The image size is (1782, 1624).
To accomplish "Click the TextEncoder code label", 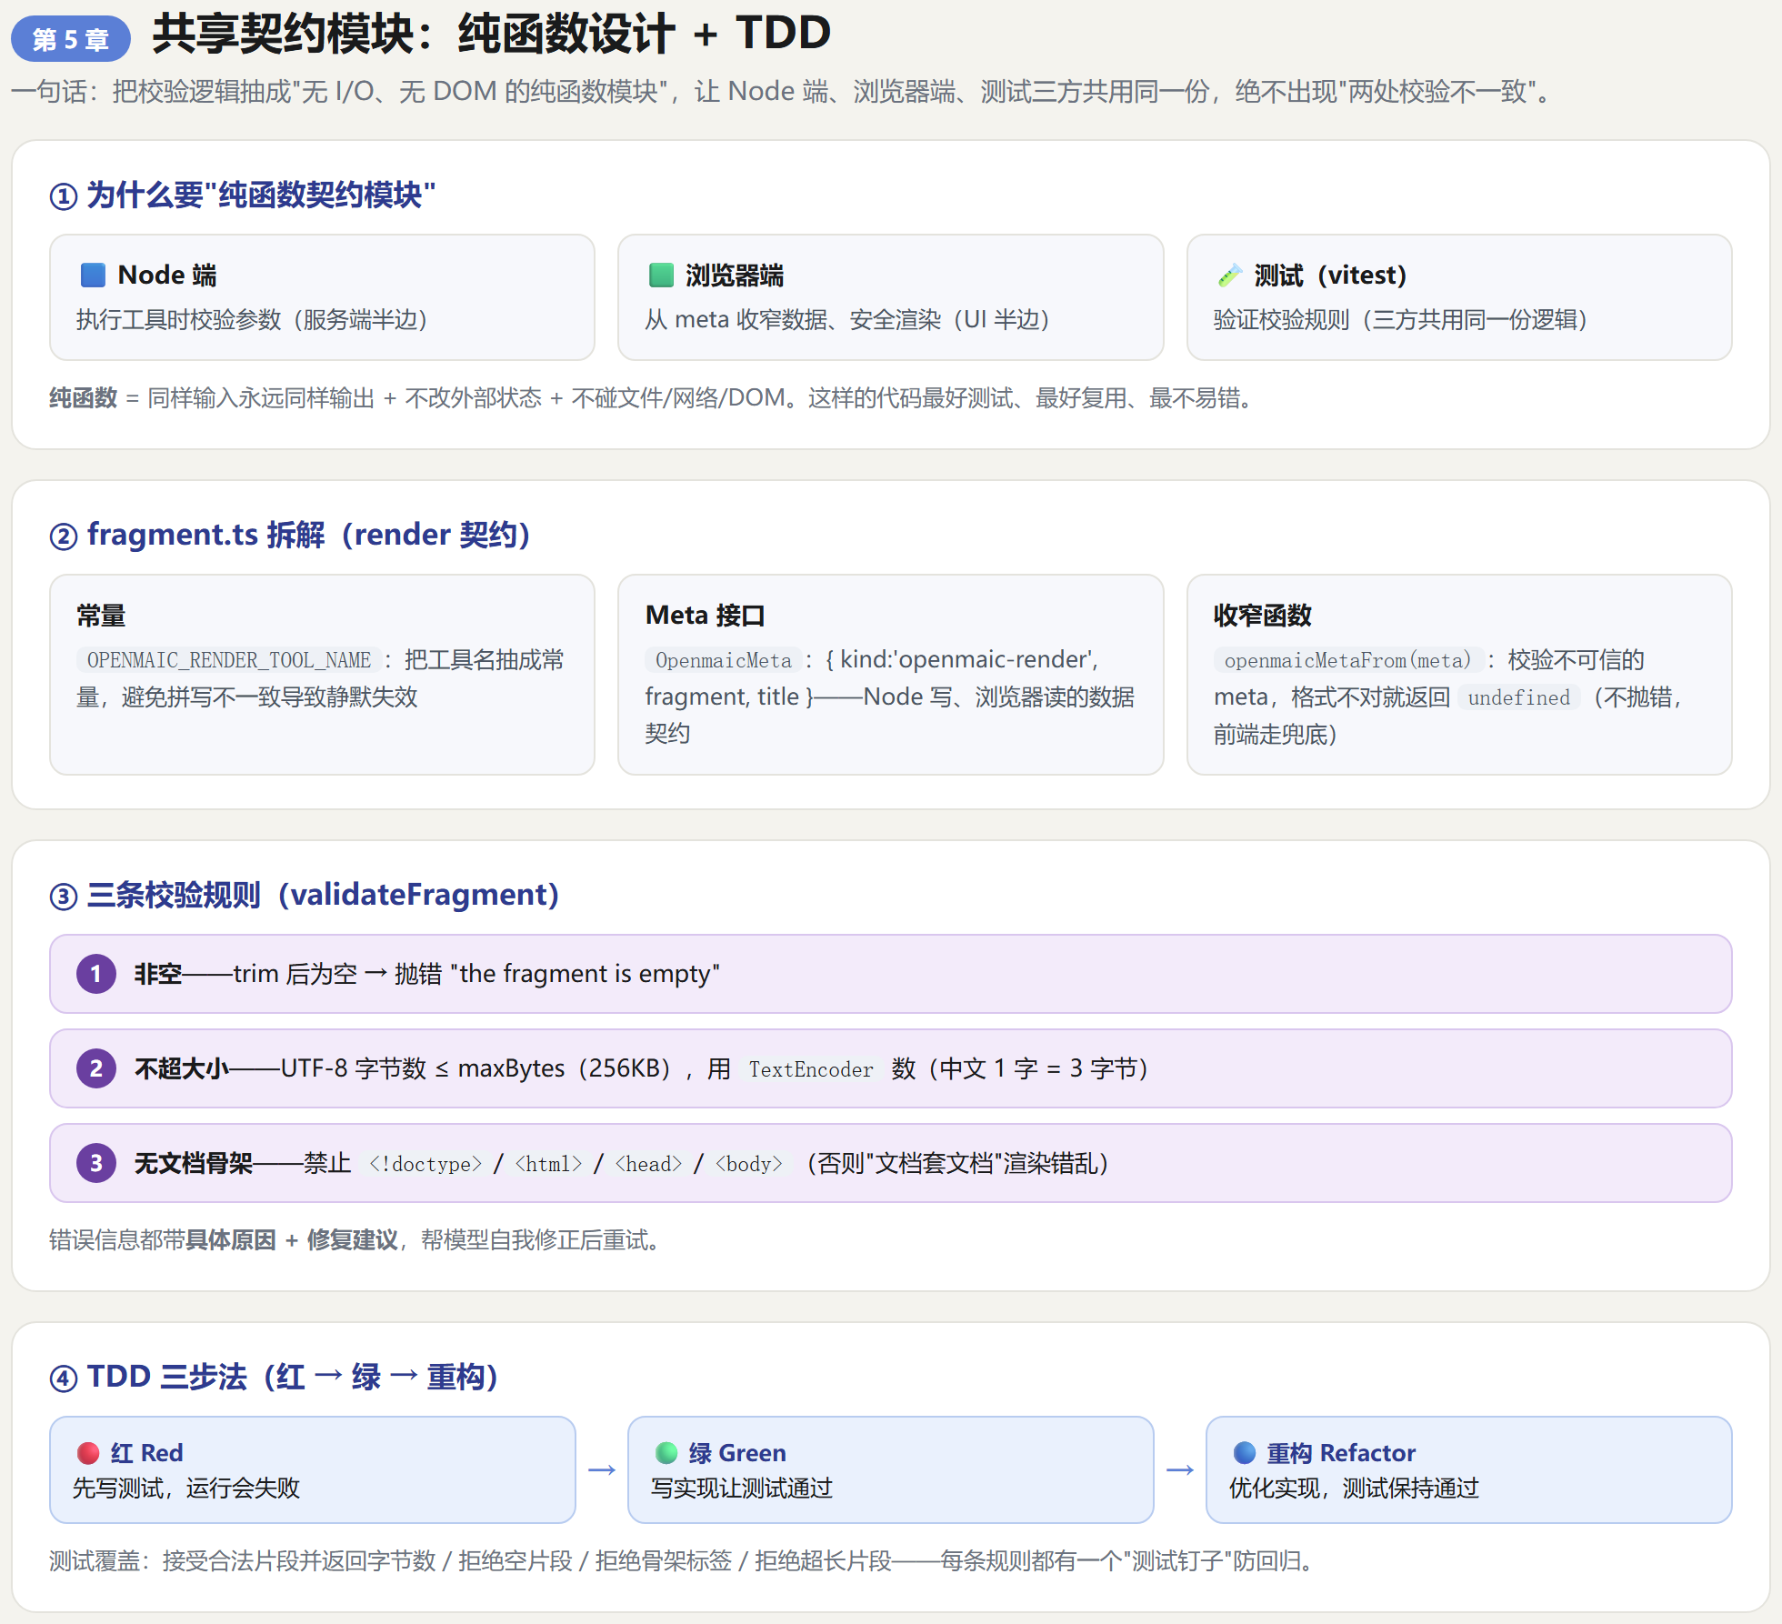I will coord(811,1069).
